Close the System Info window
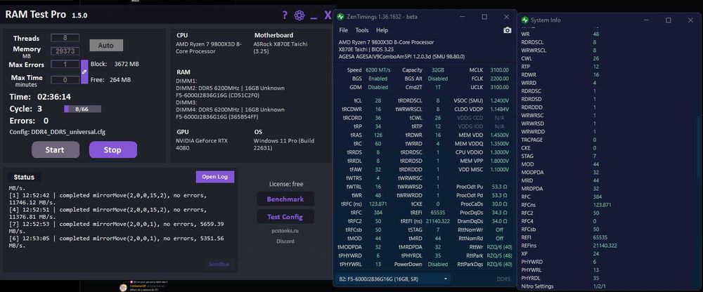 (x=690, y=20)
